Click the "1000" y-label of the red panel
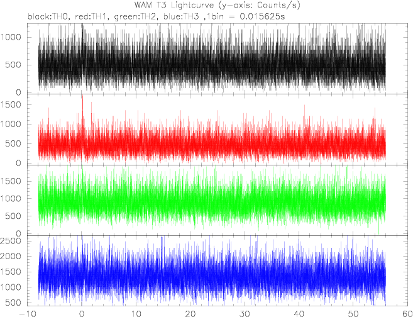The height and width of the screenshot is (317, 413). (11, 124)
